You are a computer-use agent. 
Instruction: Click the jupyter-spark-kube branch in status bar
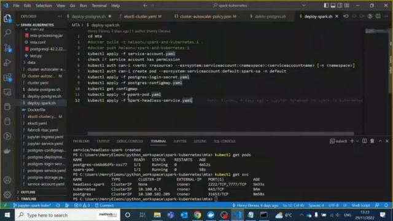pyautogui.click(x=32, y=206)
